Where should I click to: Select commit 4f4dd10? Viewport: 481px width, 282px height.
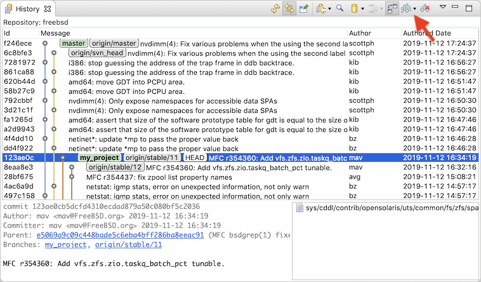point(240,138)
